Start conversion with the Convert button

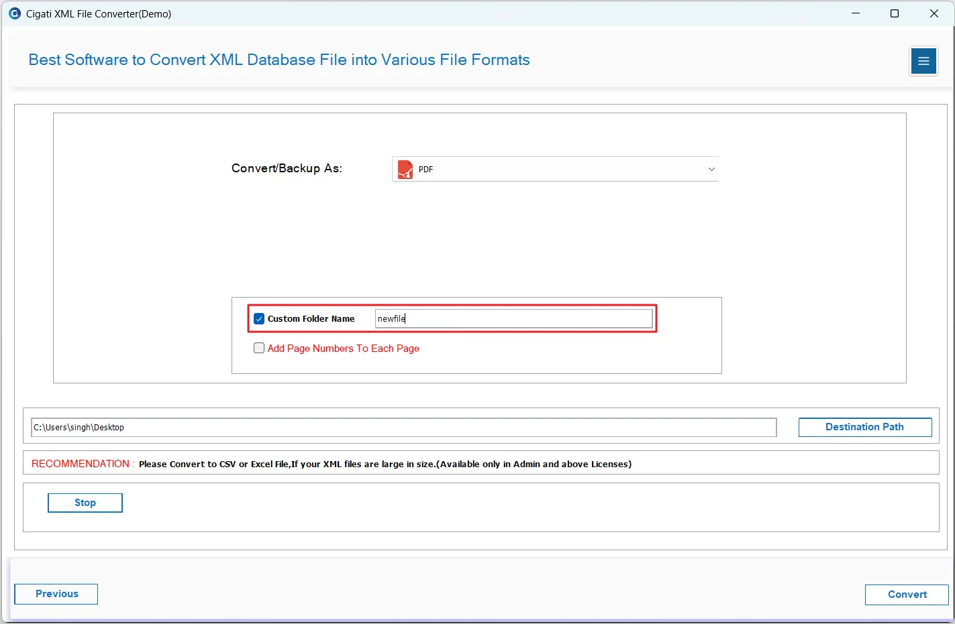[907, 595]
